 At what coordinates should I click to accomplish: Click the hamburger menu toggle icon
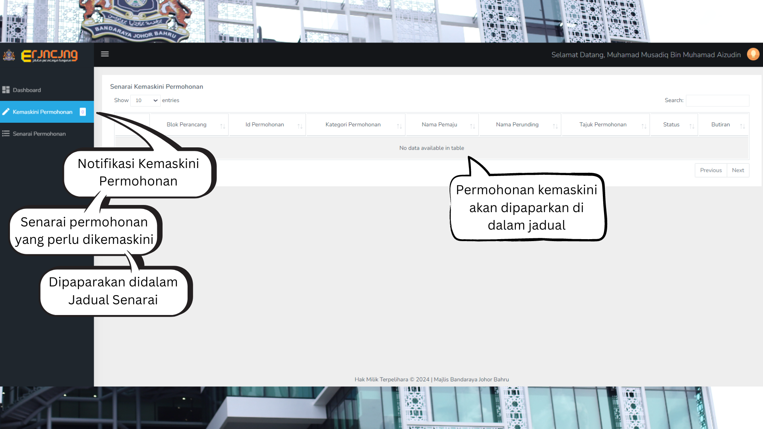105,54
